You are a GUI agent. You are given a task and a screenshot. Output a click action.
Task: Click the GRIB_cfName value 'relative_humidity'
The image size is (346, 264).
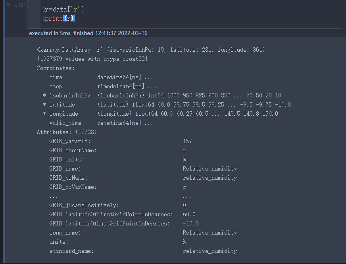(x=210, y=178)
